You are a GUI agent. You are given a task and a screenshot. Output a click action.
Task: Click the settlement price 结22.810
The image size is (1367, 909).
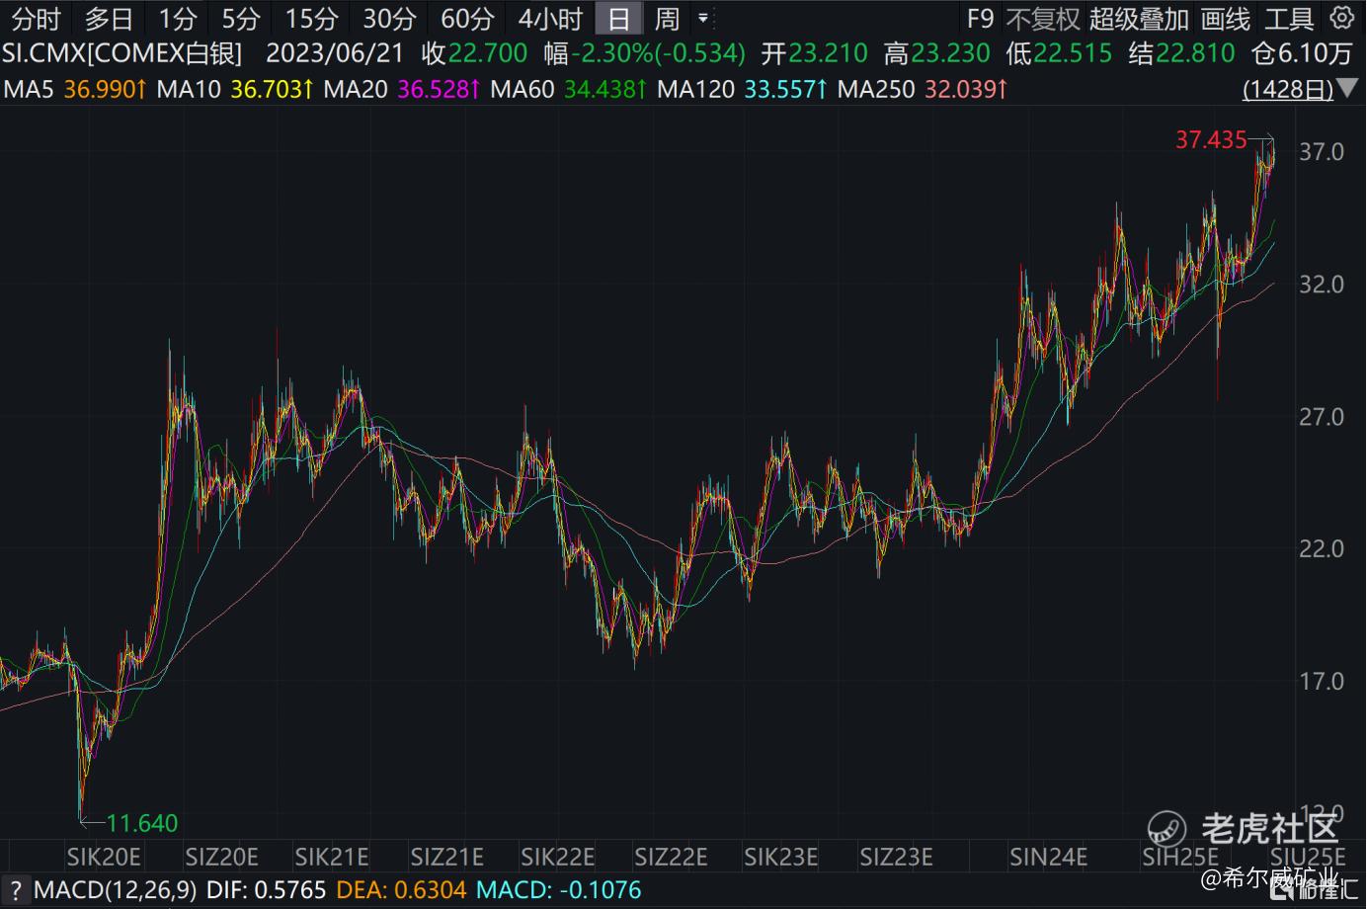(1182, 53)
